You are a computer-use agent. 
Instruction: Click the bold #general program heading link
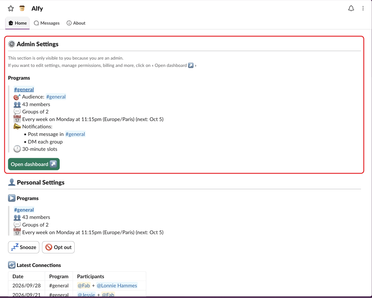(x=24, y=89)
